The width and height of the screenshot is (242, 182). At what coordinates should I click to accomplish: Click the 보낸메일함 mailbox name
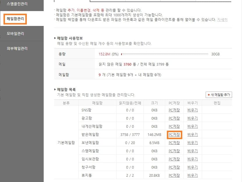[x=90, y=143]
